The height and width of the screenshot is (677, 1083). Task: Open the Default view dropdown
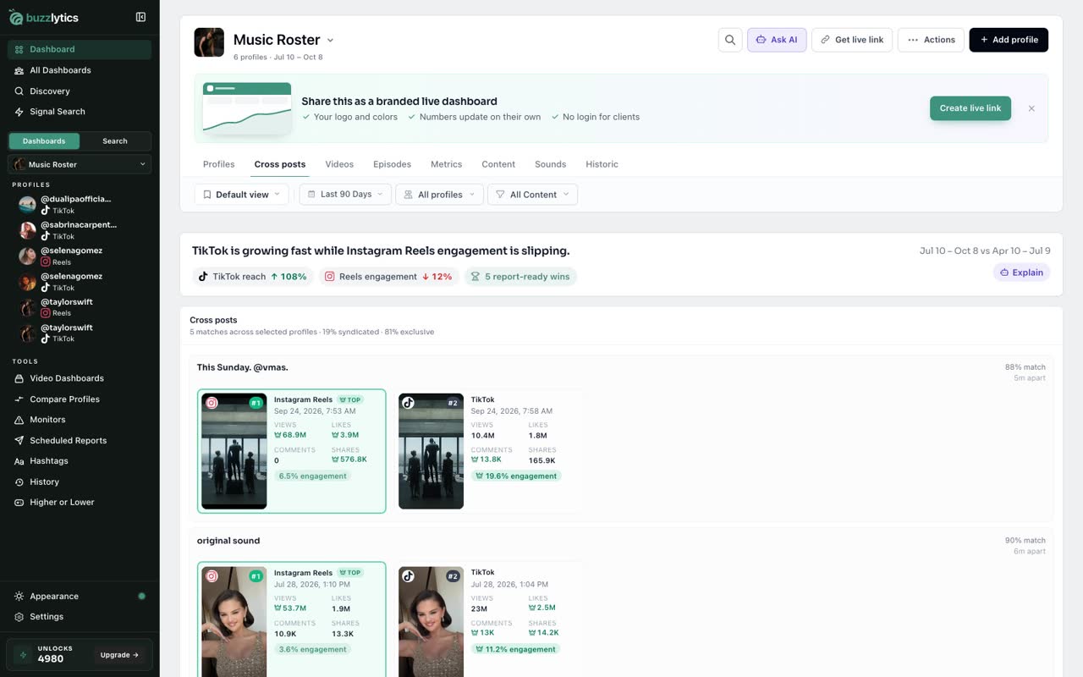click(x=242, y=195)
